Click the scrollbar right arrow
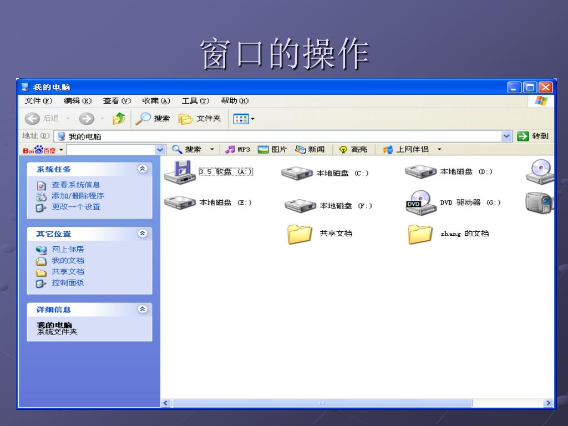Image resolution: width=568 pixels, height=426 pixels. (548, 403)
